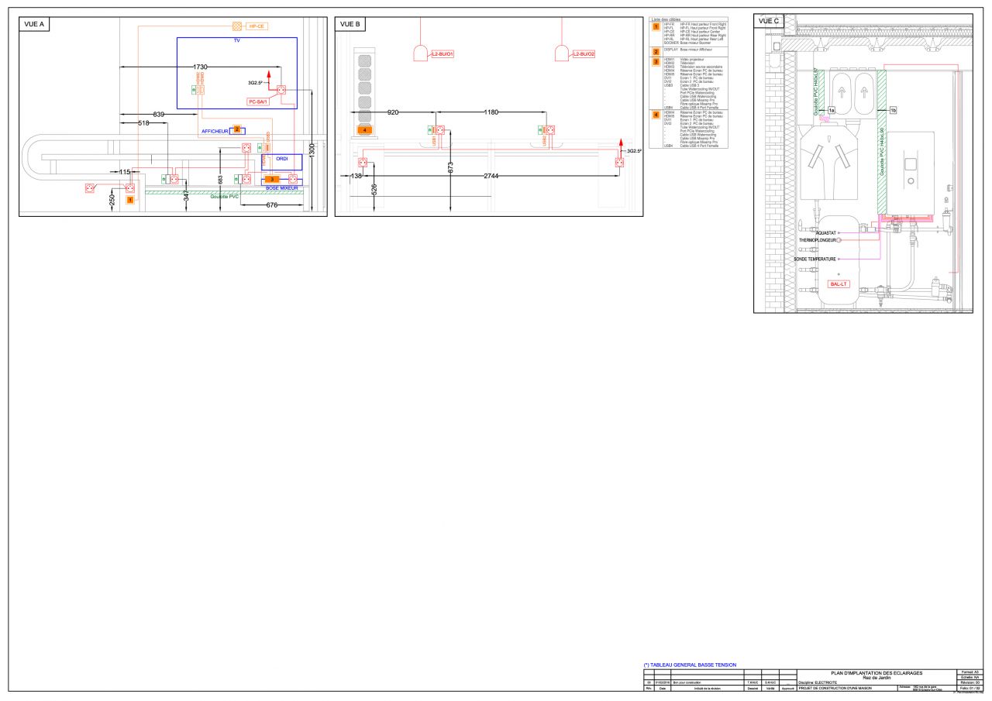
Task: Click the 839 dimension value
Action: click(158, 115)
